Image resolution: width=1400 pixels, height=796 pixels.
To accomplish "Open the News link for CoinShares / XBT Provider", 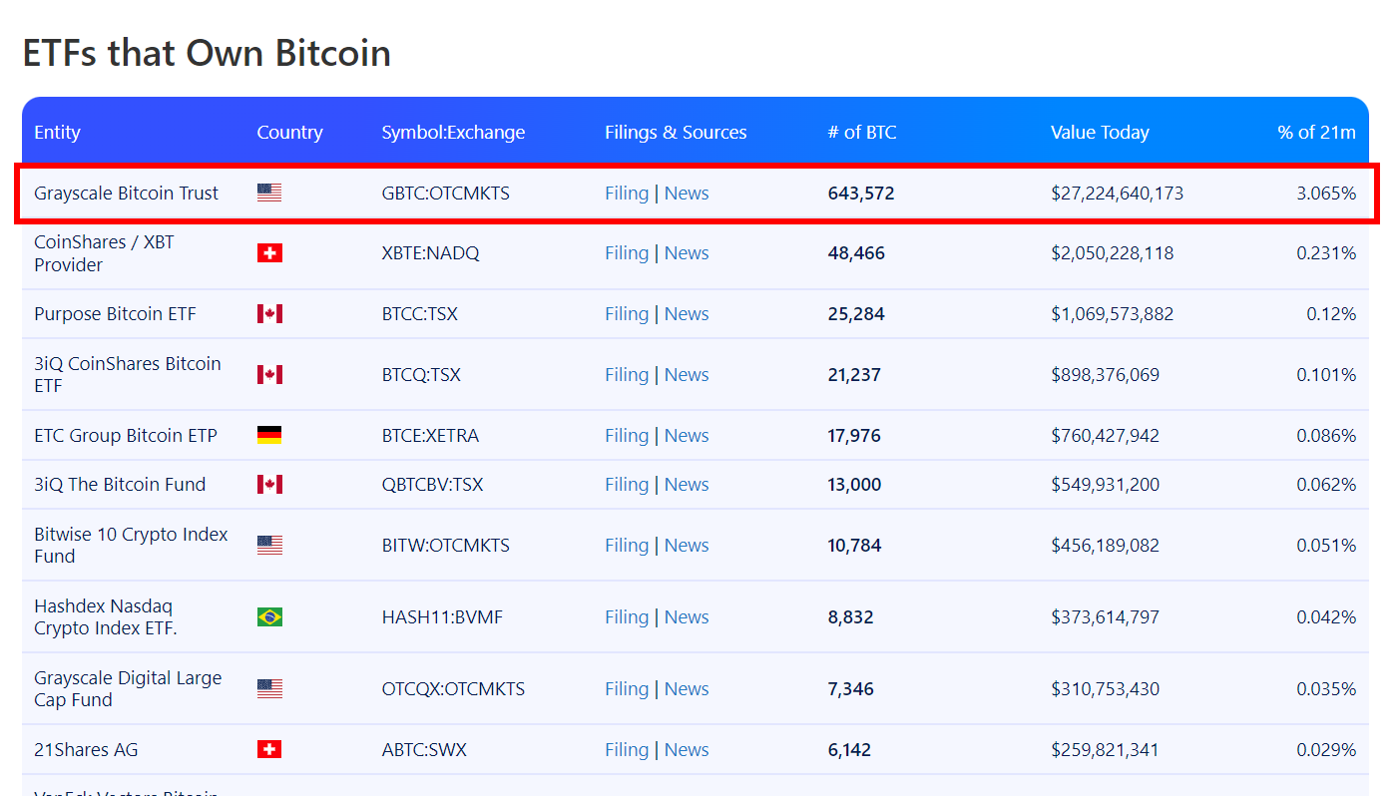I will (687, 253).
